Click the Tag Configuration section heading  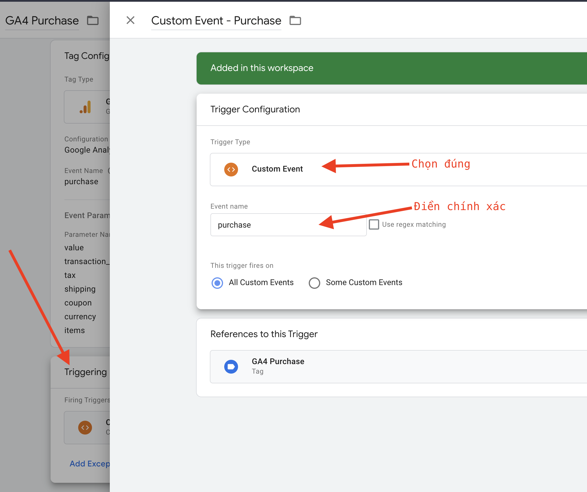pos(87,56)
